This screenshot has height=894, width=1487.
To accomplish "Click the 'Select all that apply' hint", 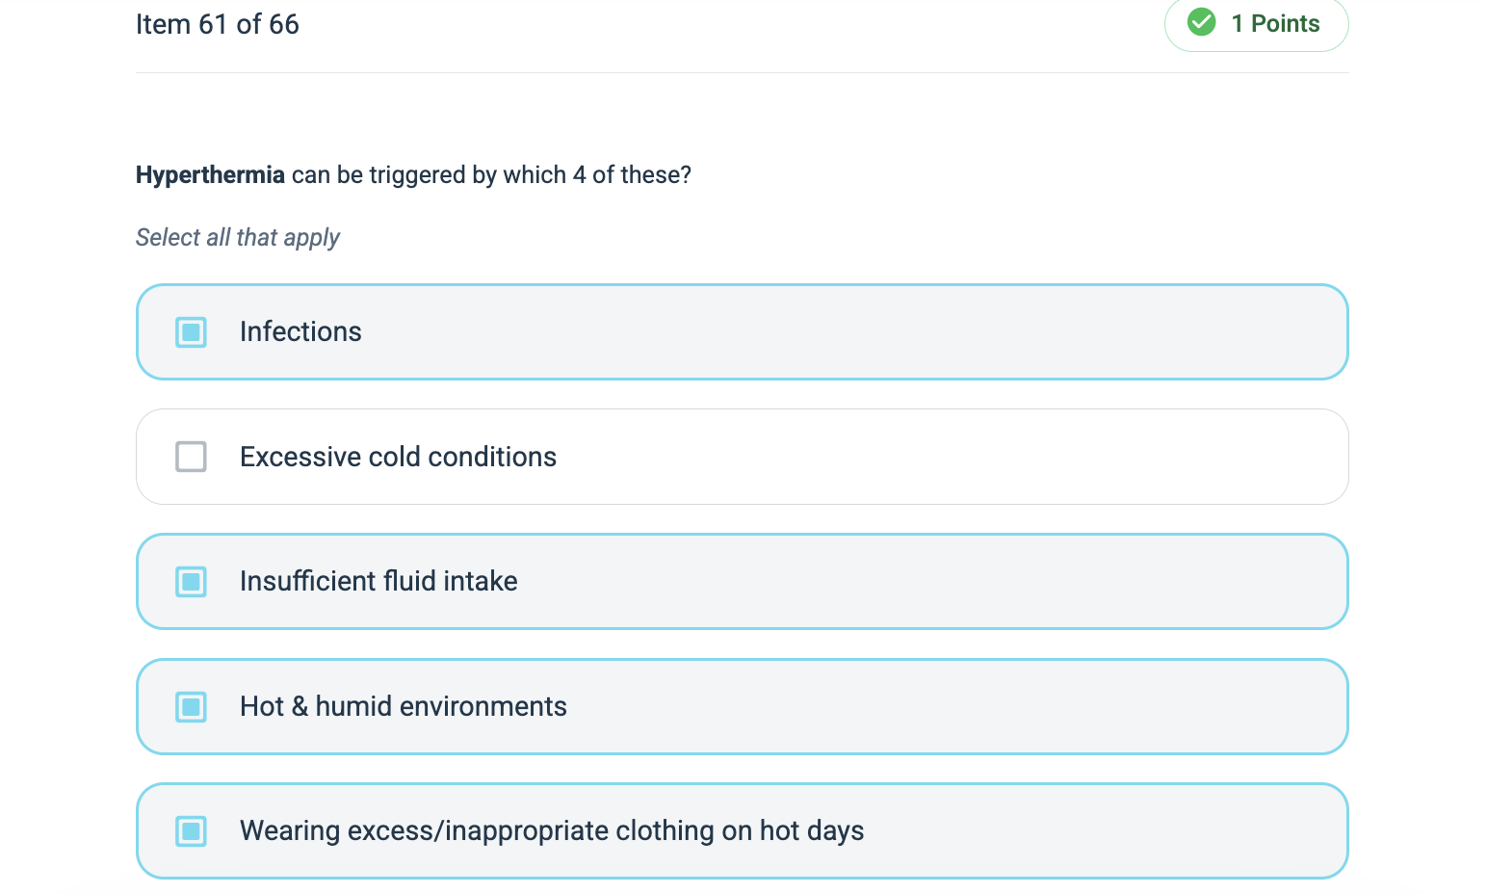I will 238,238.
